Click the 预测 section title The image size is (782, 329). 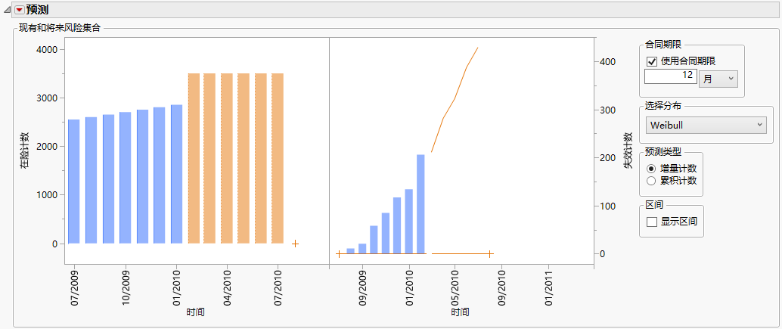tap(37, 10)
